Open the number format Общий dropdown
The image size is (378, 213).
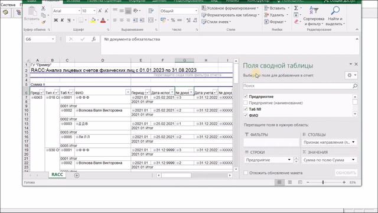tap(196, 11)
